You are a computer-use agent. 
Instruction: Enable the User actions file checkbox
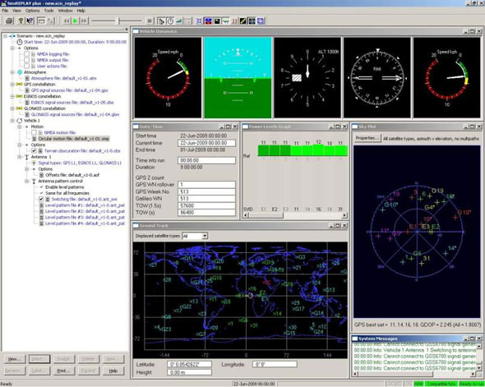pyautogui.click(x=26, y=66)
